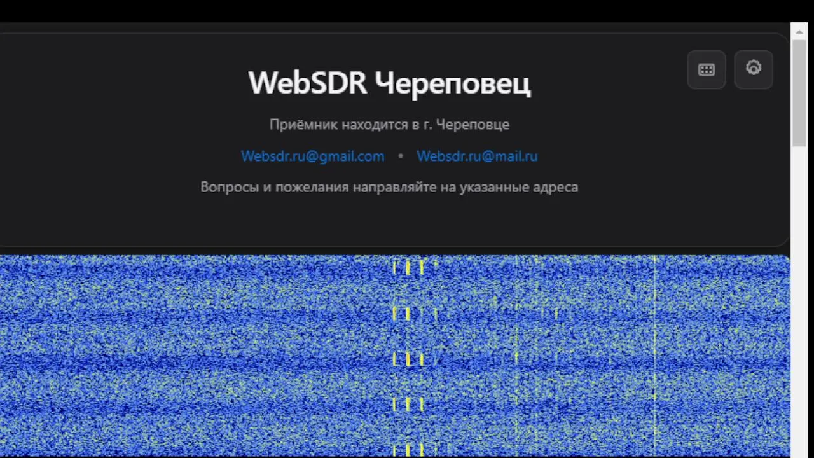
Task: Open the Websdr.ru@mail.ru email link
Action: coord(477,156)
